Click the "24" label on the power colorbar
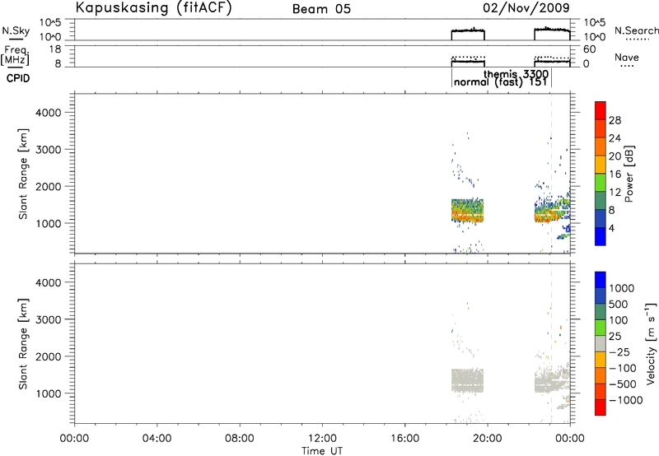 (615, 138)
